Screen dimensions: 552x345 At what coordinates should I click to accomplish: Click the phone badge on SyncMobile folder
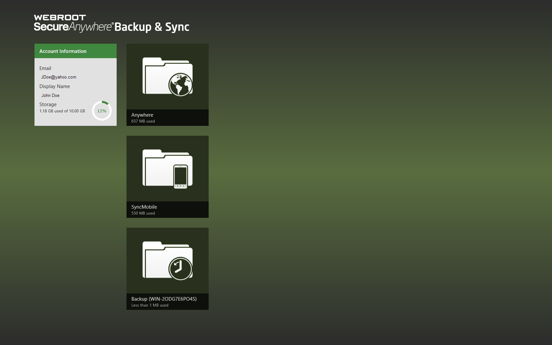coord(180,176)
